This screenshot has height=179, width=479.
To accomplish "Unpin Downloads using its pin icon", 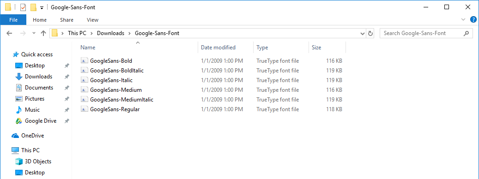I will pyautogui.click(x=67, y=77).
